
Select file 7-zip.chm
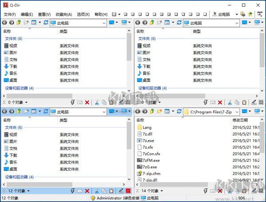pos(149,174)
